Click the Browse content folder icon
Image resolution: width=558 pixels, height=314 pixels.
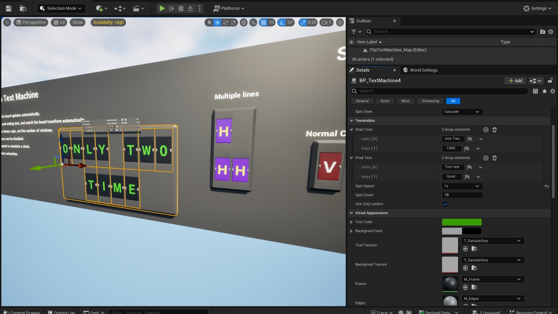click(23, 8)
